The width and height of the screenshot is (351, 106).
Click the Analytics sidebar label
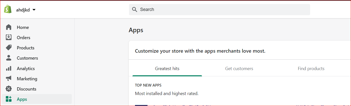tap(26, 68)
